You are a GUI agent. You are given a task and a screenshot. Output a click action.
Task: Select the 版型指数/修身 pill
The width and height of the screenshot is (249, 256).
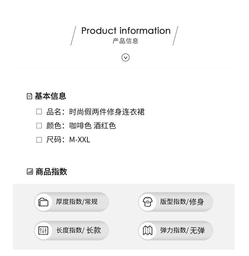(176, 202)
